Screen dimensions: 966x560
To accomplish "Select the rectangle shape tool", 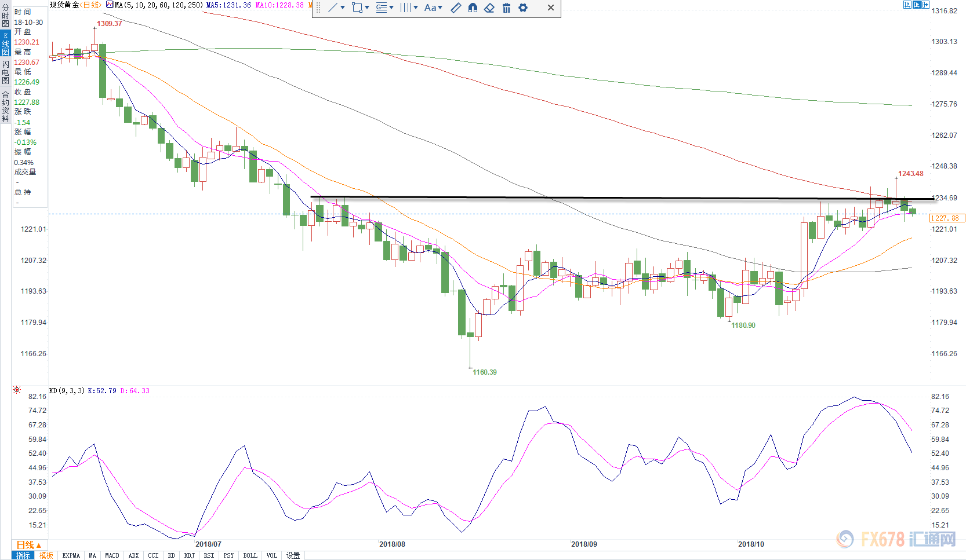I will pos(357,8).
